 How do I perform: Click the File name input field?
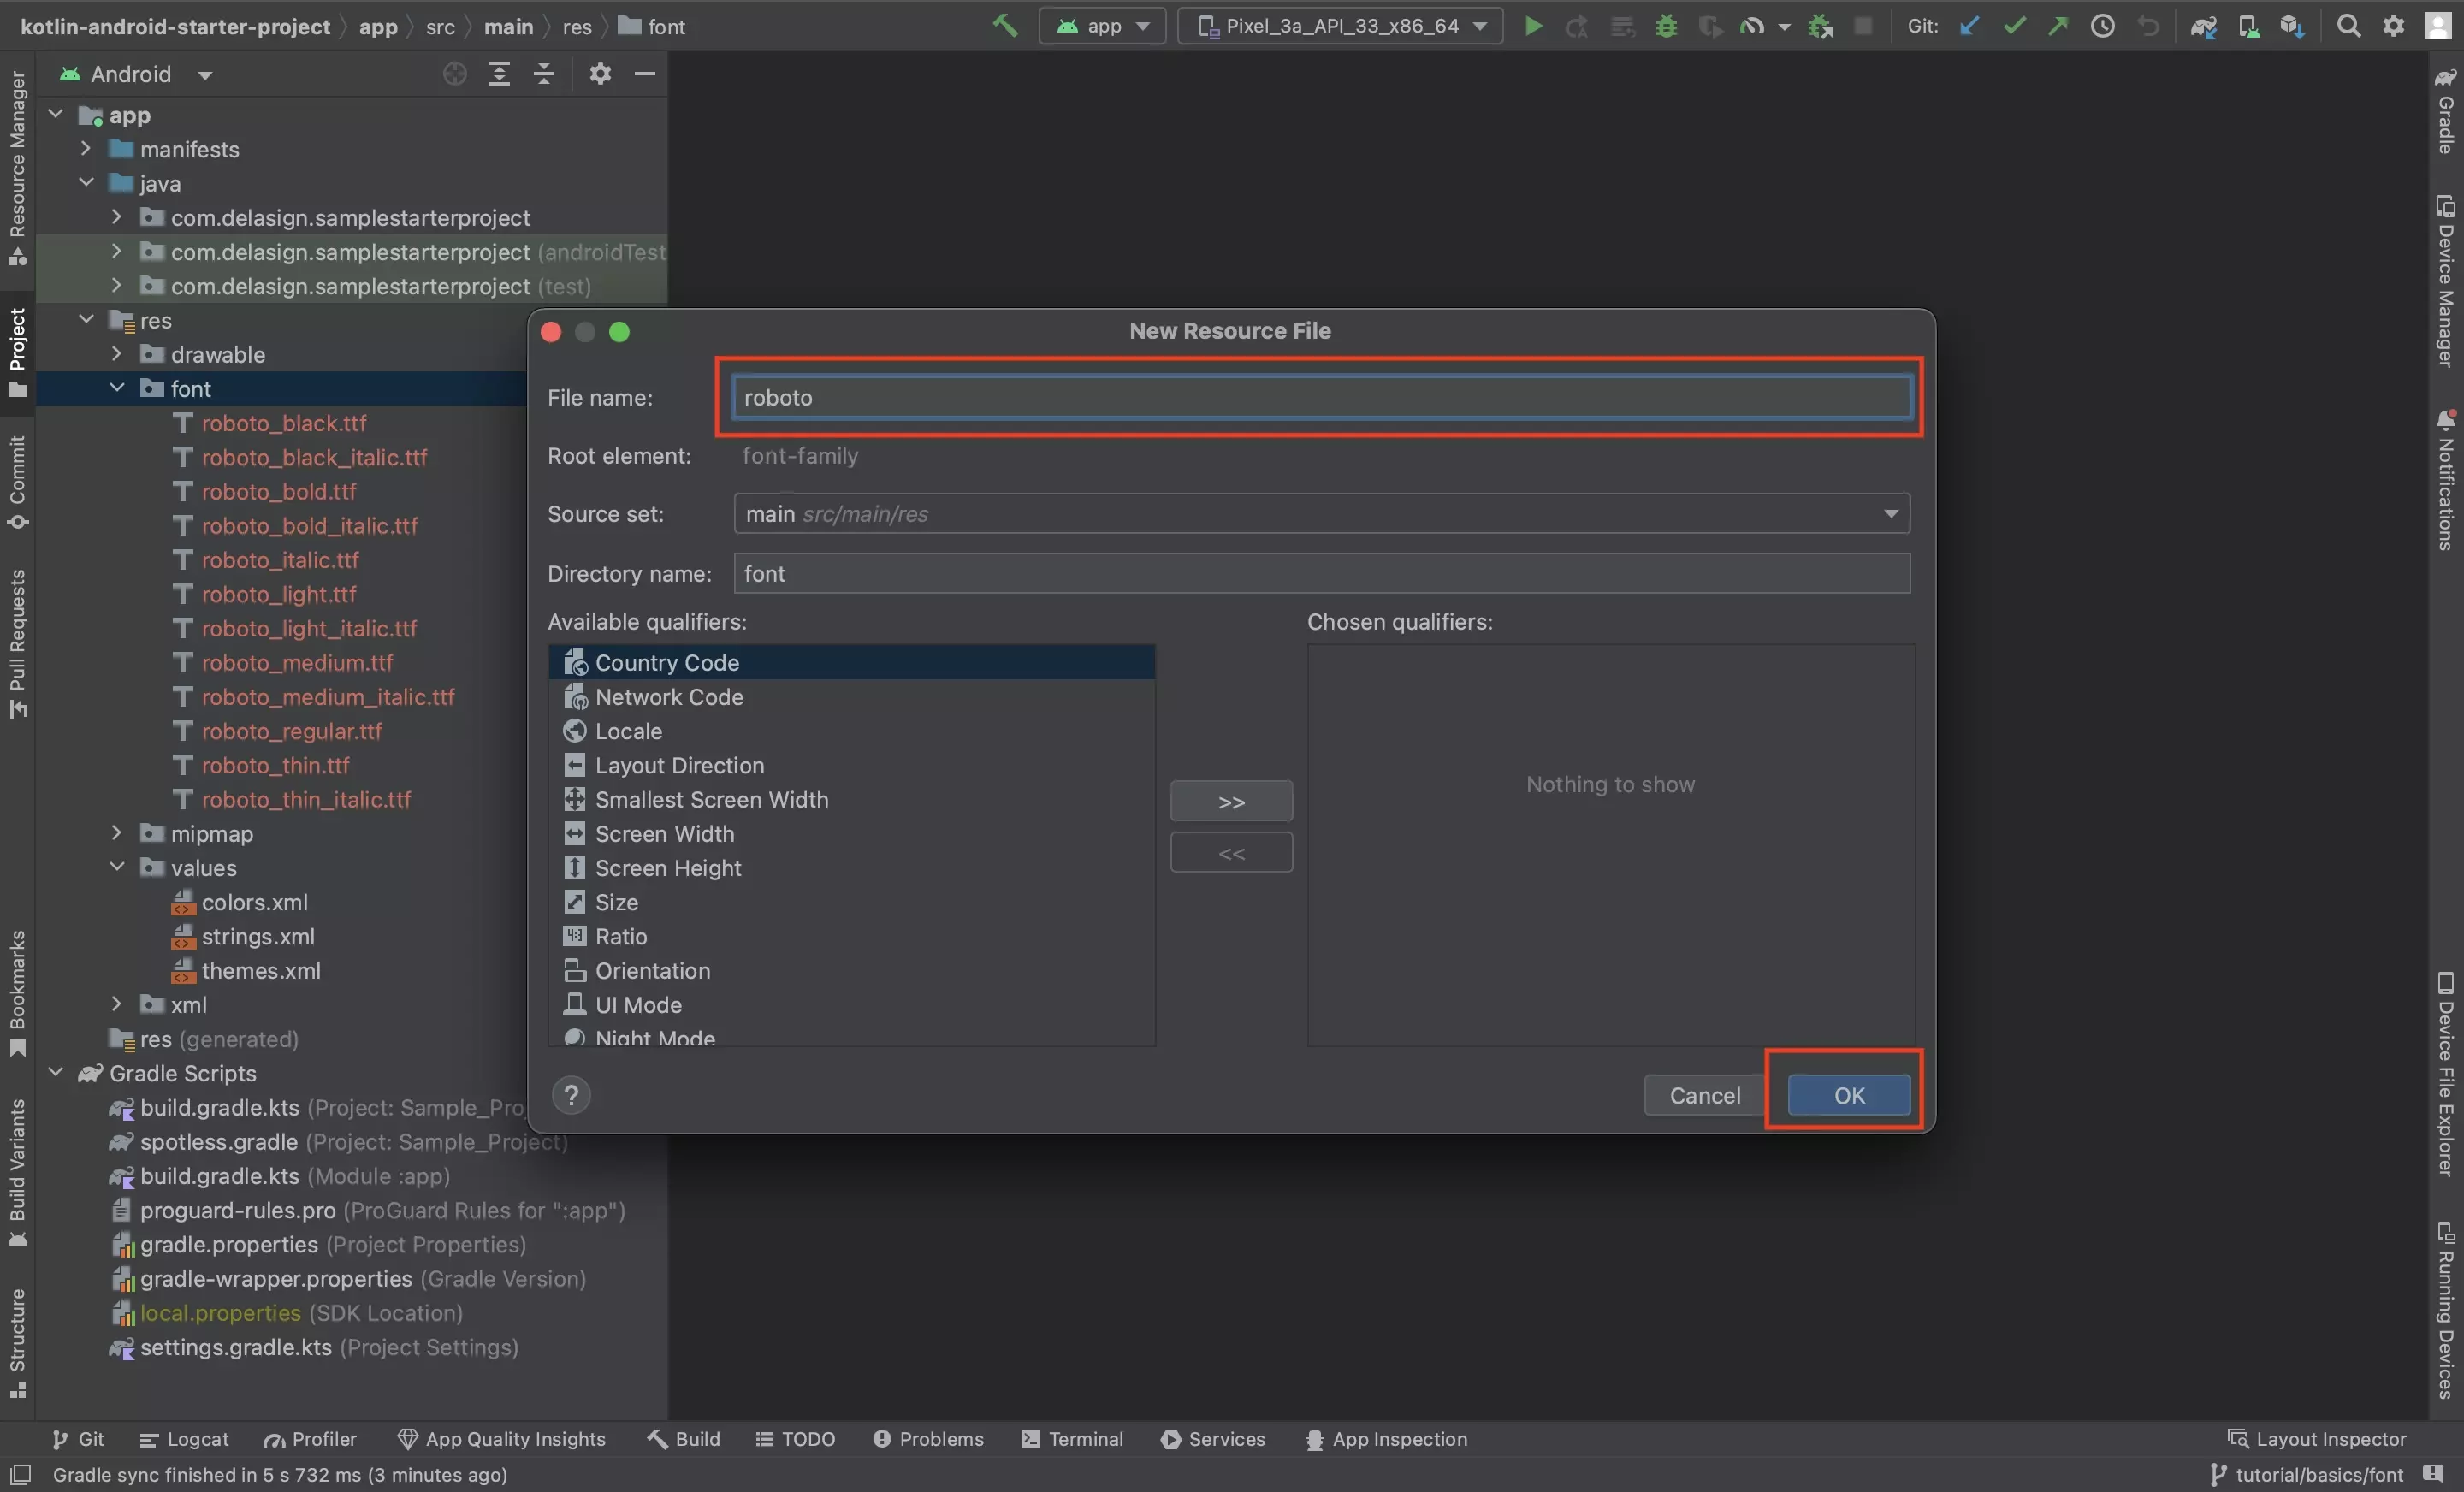pos(1321,397)
